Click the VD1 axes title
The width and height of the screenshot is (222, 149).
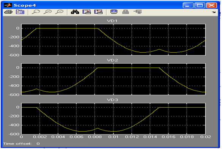tap(112, 21)
